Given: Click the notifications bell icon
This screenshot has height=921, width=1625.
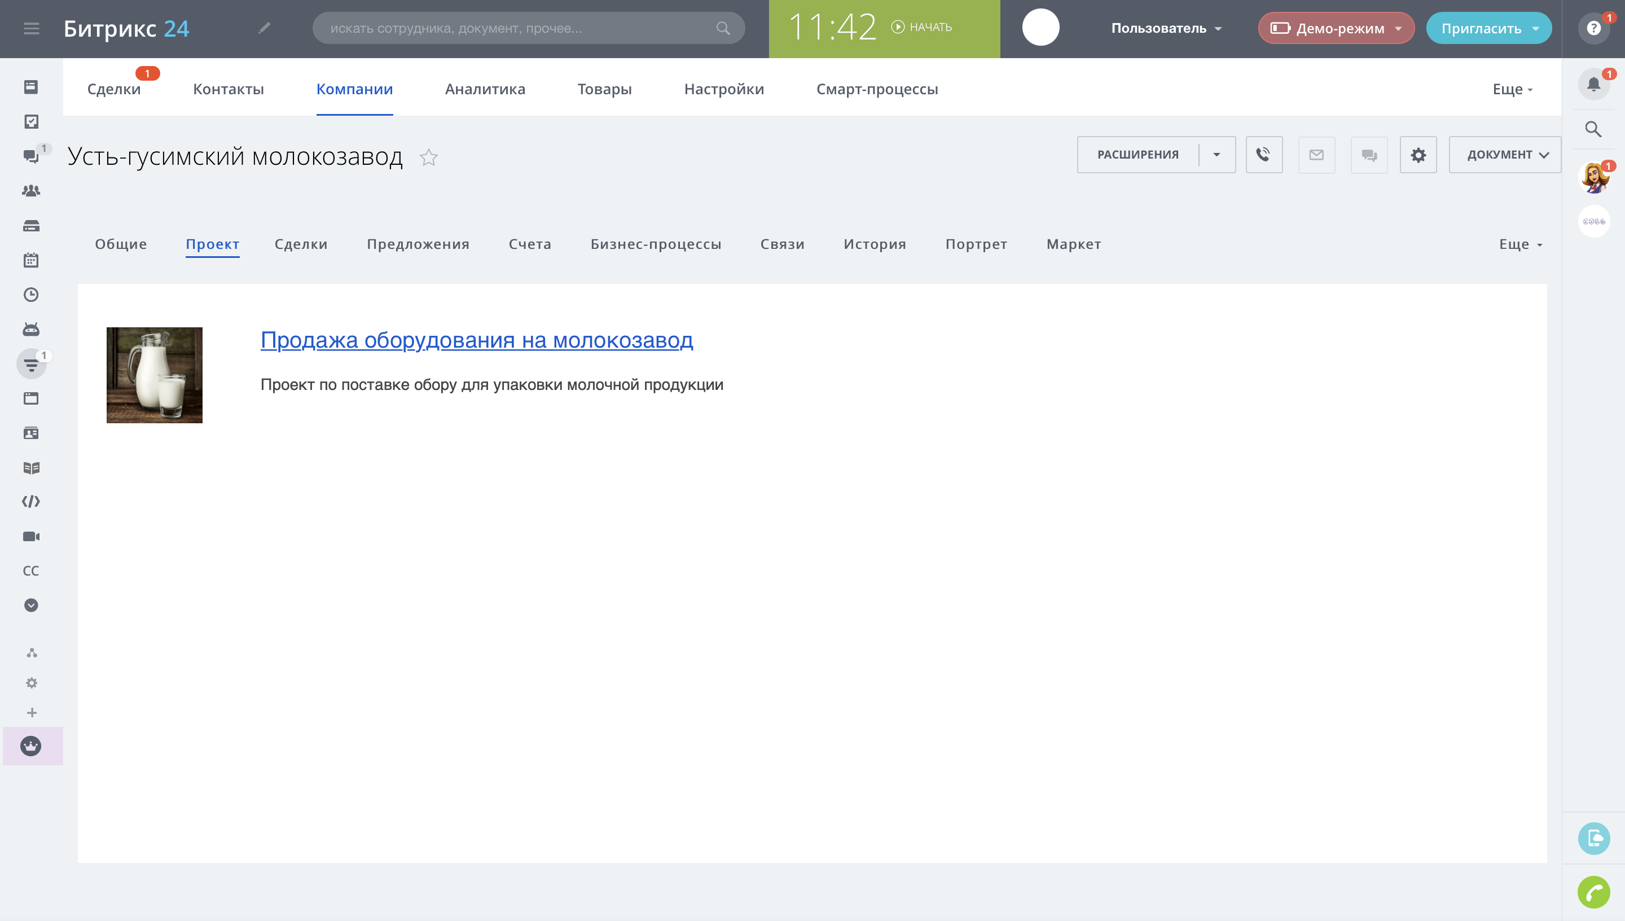Looking at the screenshot, I should click(x=1593, y=84).
